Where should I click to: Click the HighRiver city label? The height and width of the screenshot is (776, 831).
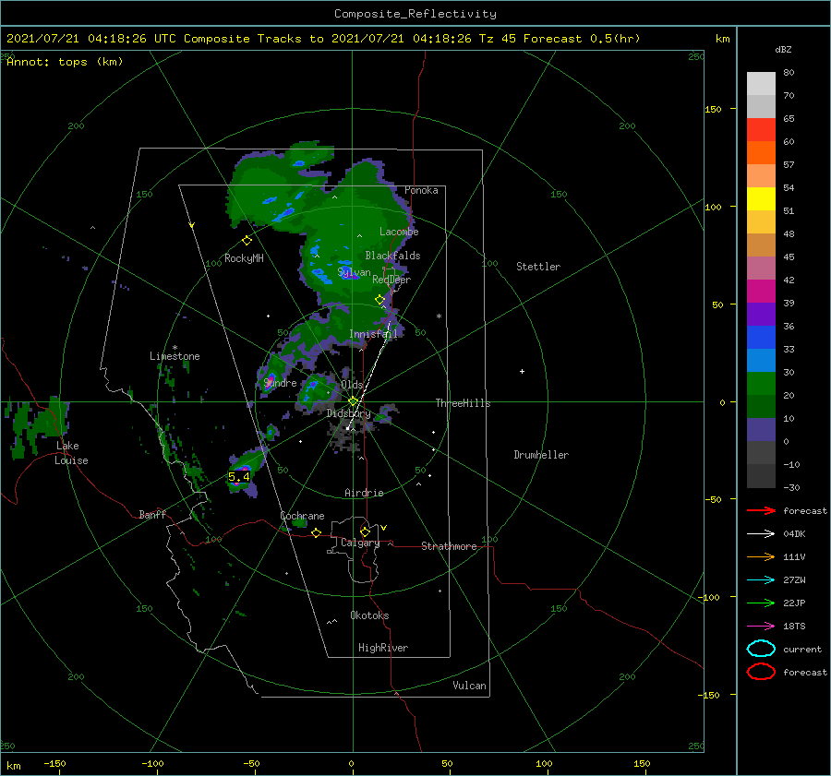tap(383, 648)
